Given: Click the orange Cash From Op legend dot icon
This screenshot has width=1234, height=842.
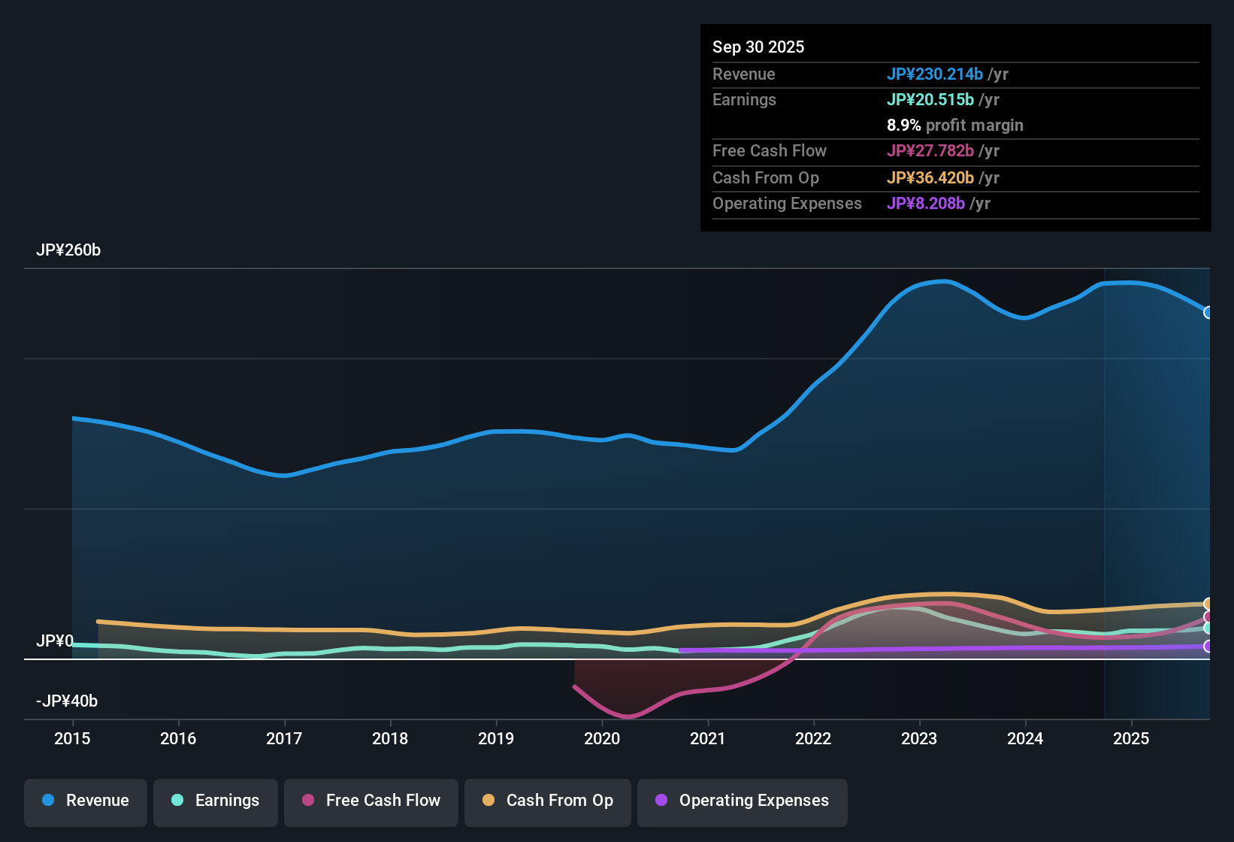Looking at the screenshot, I should [488, 800].
